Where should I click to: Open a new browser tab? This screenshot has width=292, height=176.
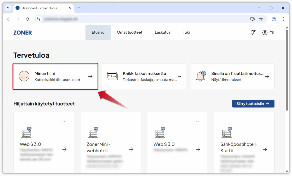click(x=79, y=8)
